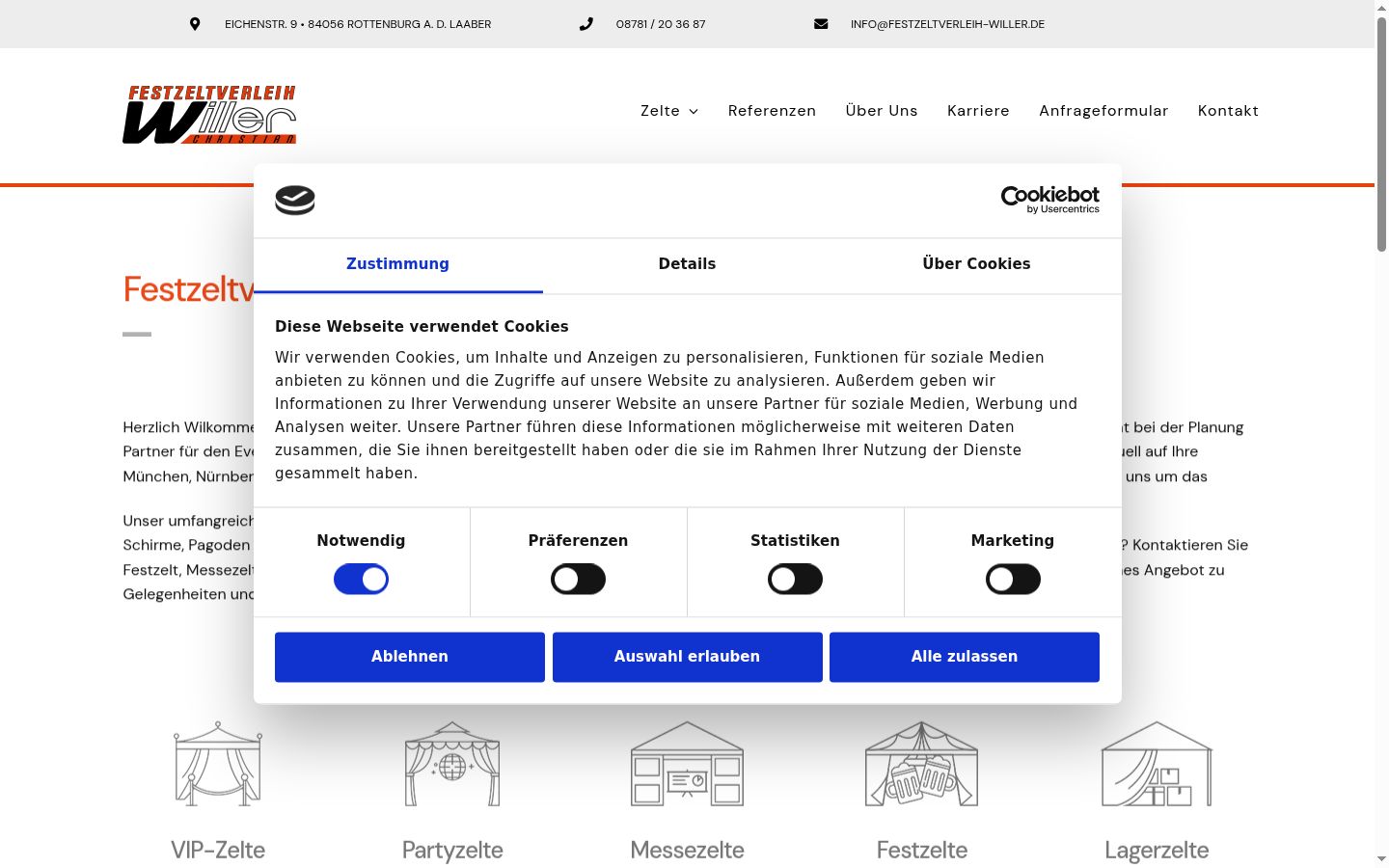Click the Diese Webseite verwendet Cookies heading
Image resolution: width=1389 pixels, height=868 pixels.
[422, 327]
